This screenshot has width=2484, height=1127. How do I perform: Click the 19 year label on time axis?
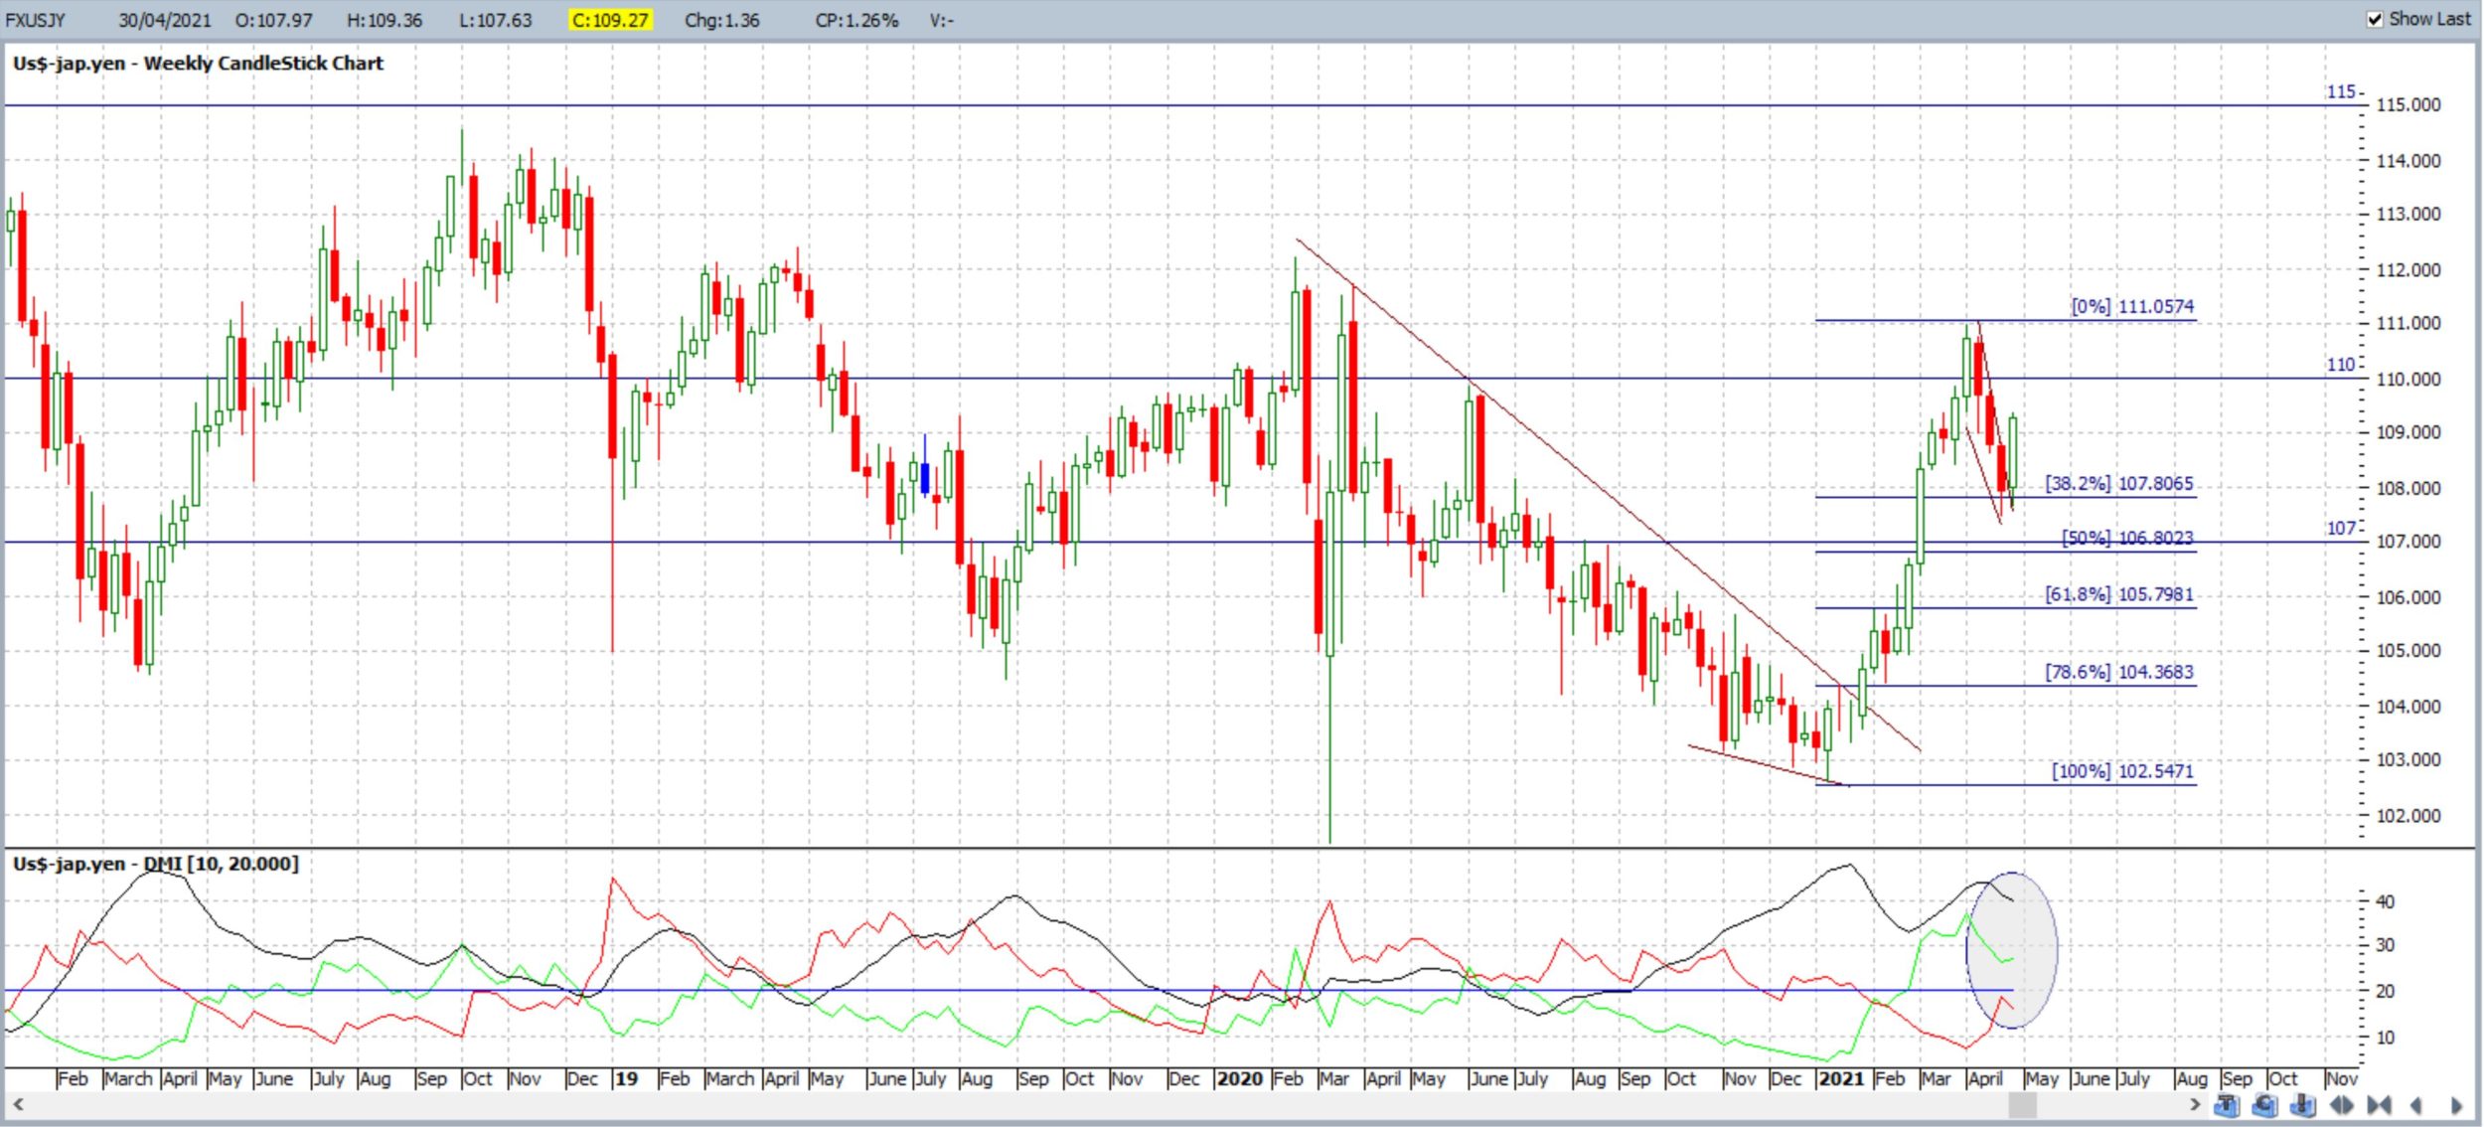(x=626, y=1078)
